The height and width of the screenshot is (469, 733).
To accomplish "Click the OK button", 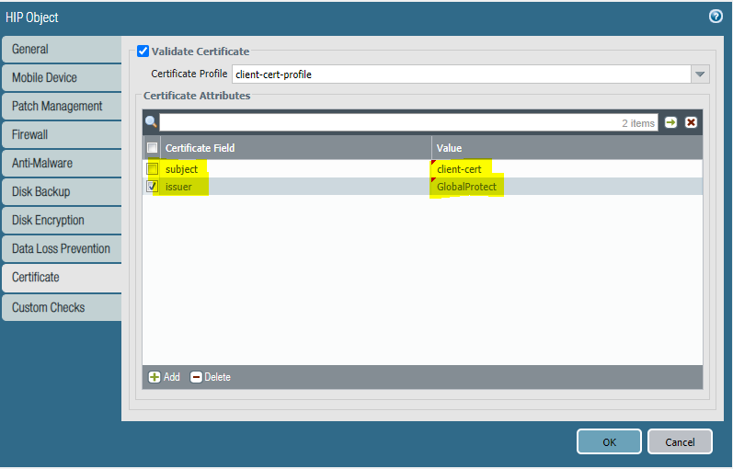I will (609, 442).
